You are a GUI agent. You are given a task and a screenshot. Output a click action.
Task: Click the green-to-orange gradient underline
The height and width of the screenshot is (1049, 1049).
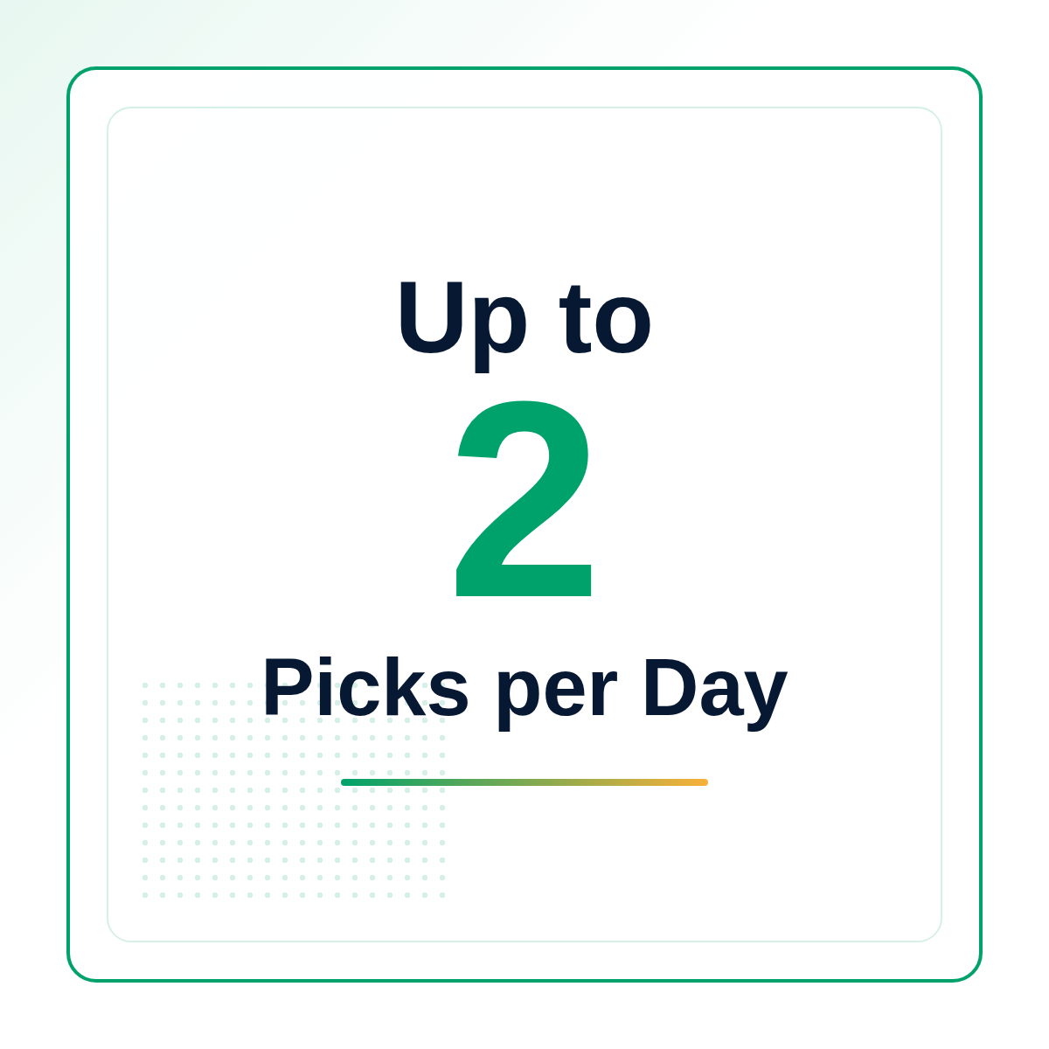pos(524,782)
